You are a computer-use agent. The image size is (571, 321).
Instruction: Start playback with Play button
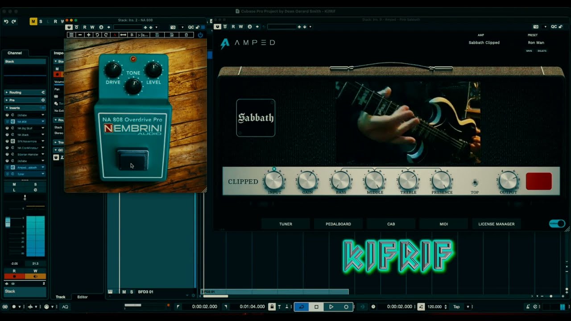(331, 307)
